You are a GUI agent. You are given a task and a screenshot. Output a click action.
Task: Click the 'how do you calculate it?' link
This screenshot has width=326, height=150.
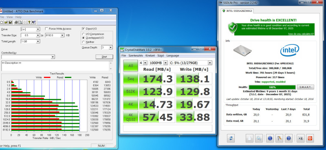point(301,34)
